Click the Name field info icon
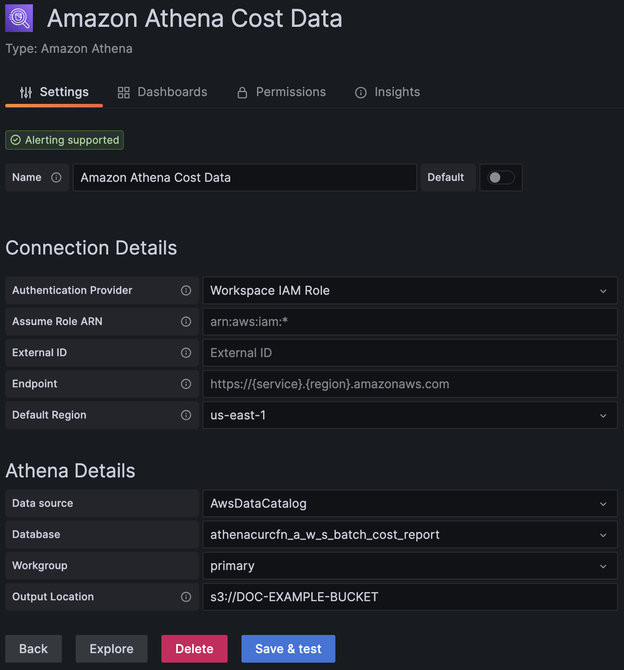The image size is (624, 670). (56, 177)
